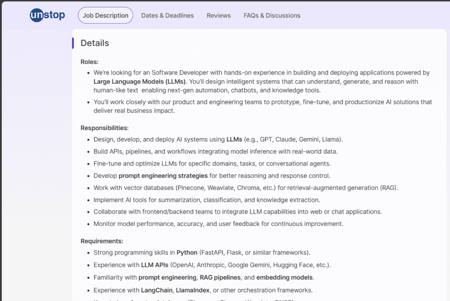Screen dimensions: 450x301
Task: Click the Details heading
Action: pos(94,43)
